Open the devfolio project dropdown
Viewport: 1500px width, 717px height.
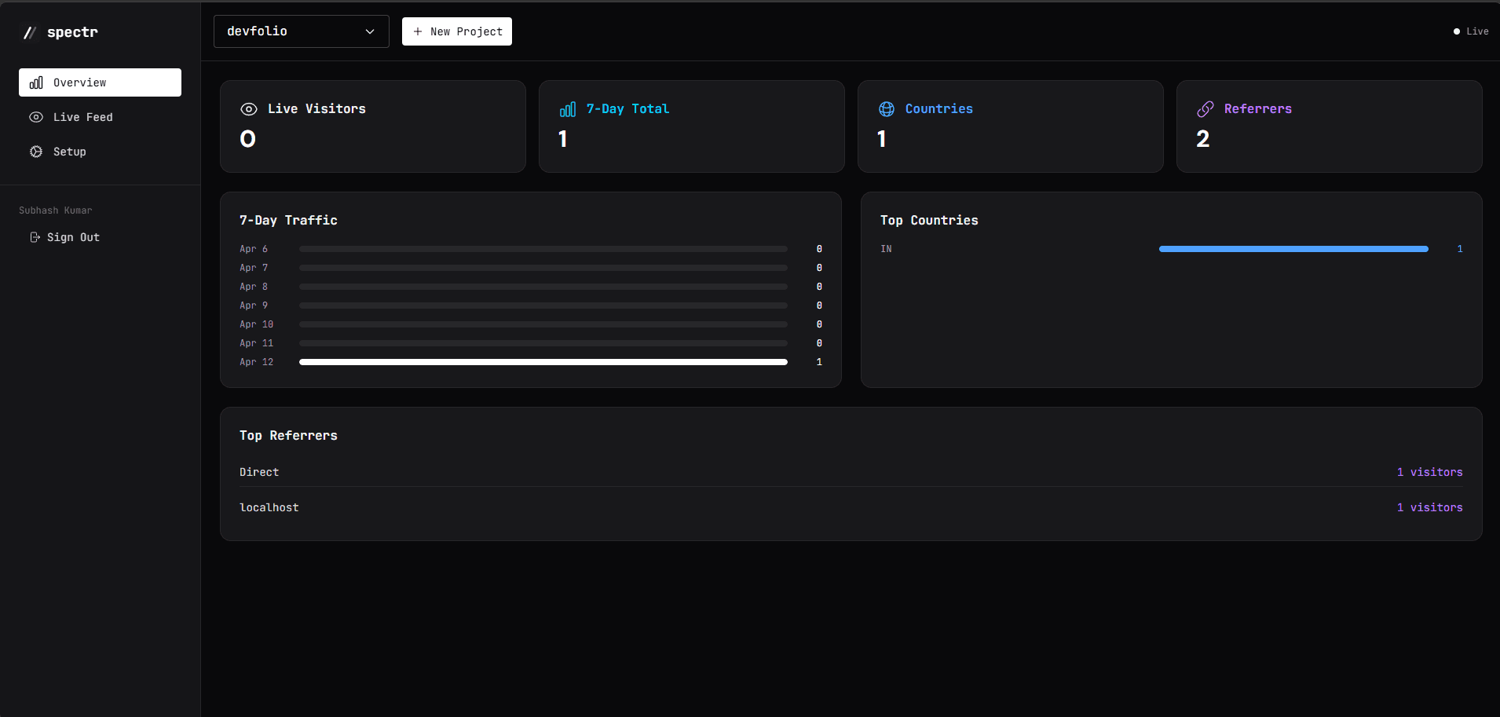(302, 31)
